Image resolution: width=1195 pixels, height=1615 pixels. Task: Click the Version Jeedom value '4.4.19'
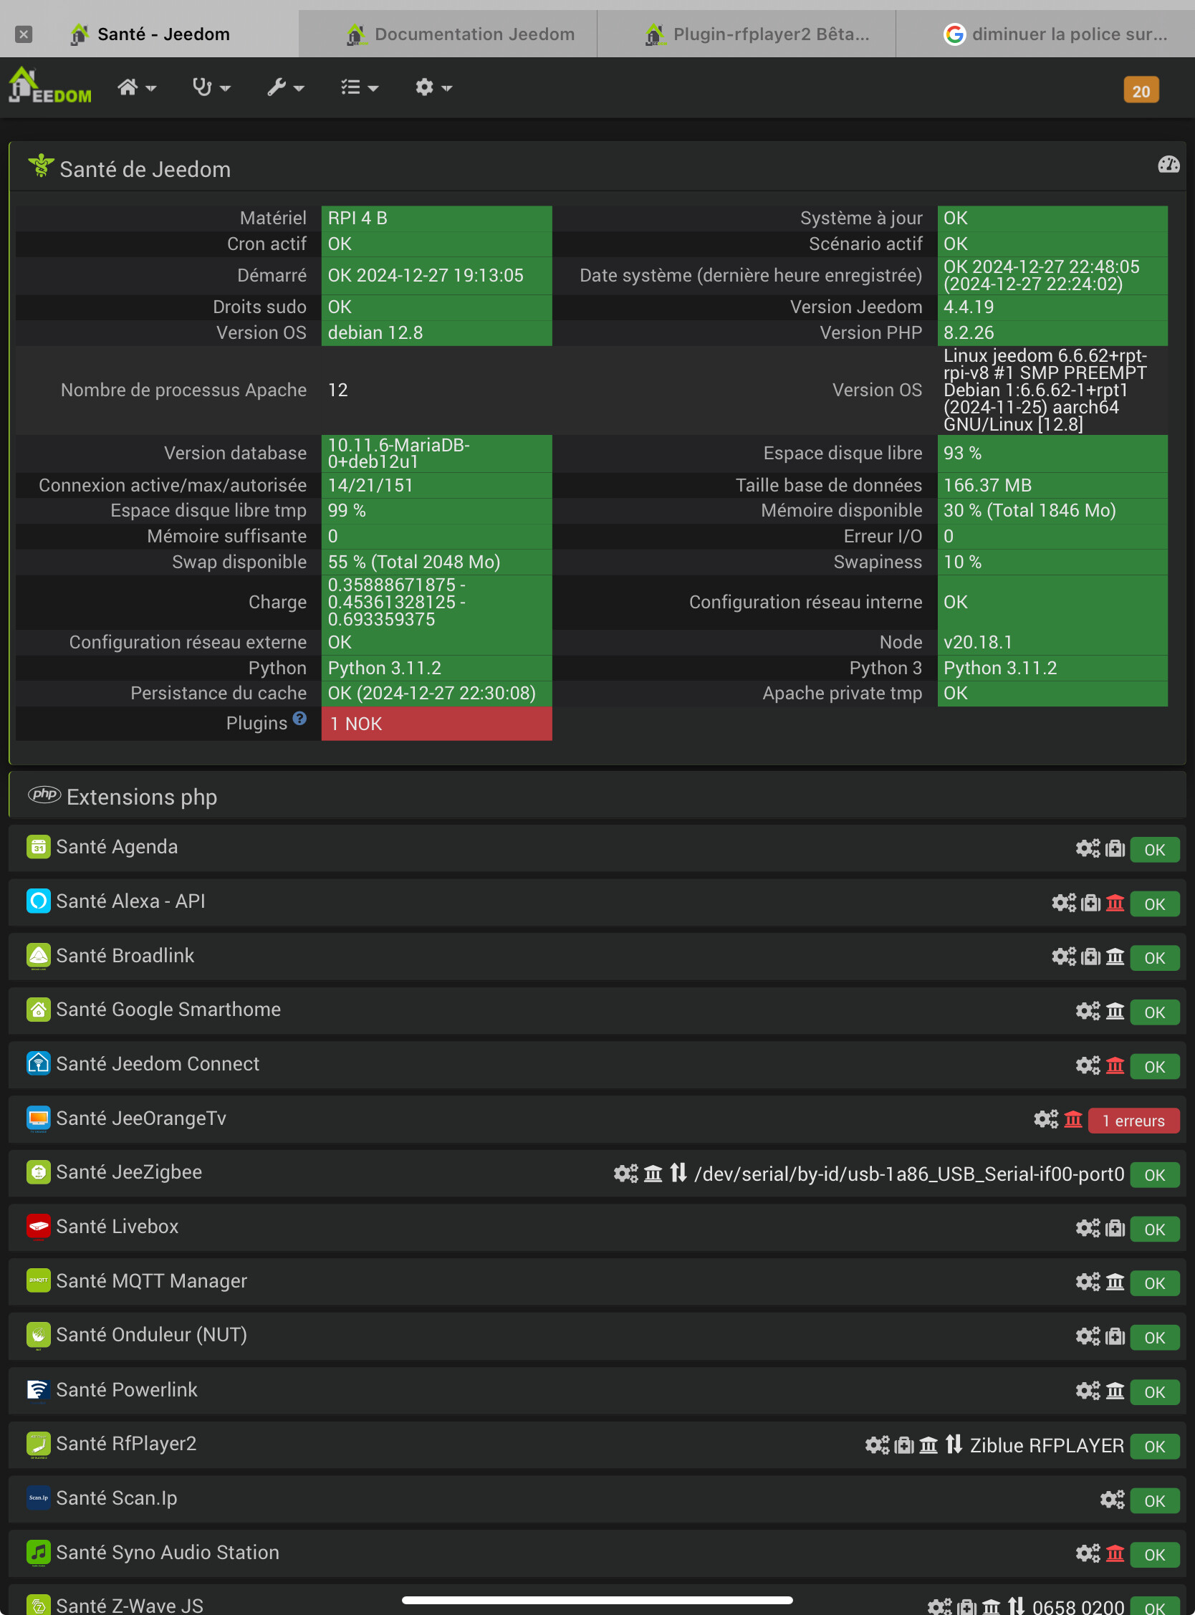pos(1052,307)
